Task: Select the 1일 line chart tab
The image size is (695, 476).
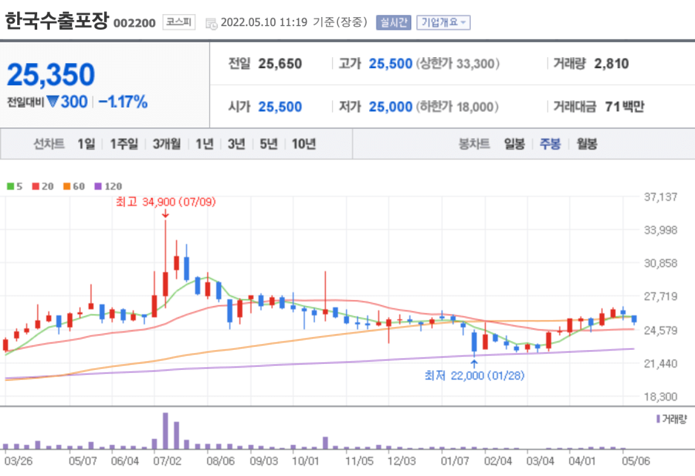Action: [x=86, y=144]
